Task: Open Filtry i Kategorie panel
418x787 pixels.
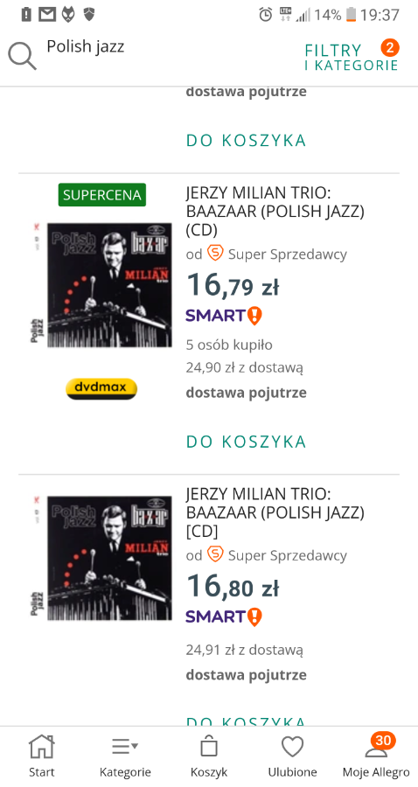Action: 352,57
